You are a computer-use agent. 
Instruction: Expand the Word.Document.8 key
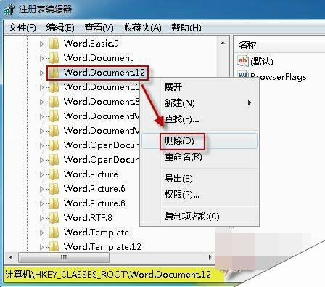pyautogui.click(x=41, y=102)
